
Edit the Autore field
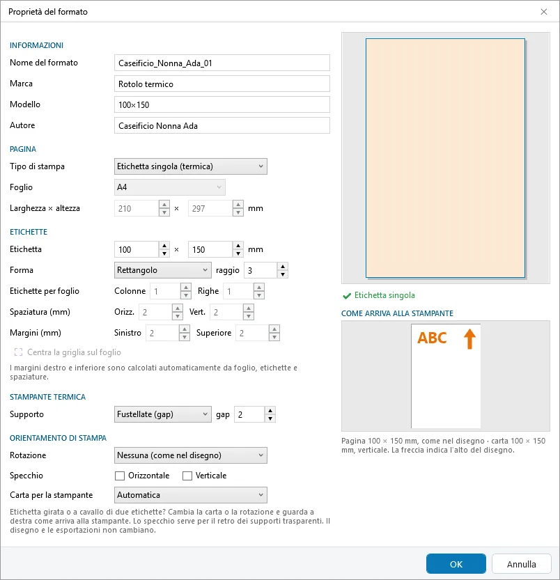point(221,126)
